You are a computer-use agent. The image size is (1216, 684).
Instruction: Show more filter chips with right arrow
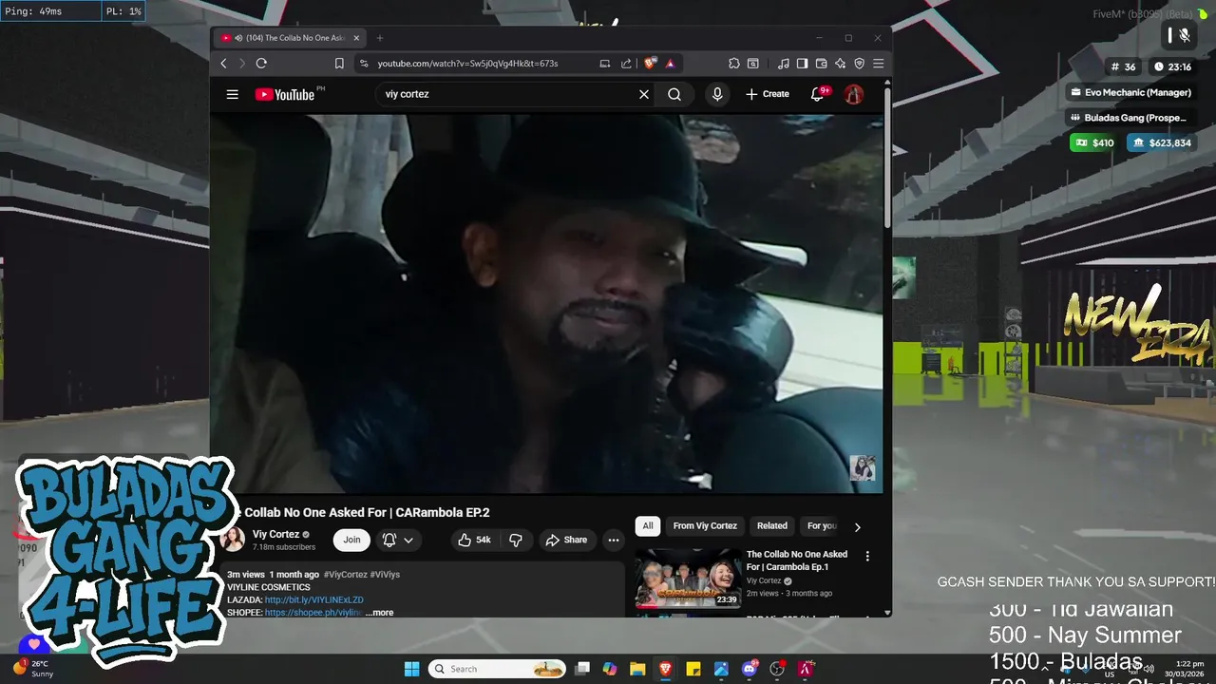click(858, 527)
